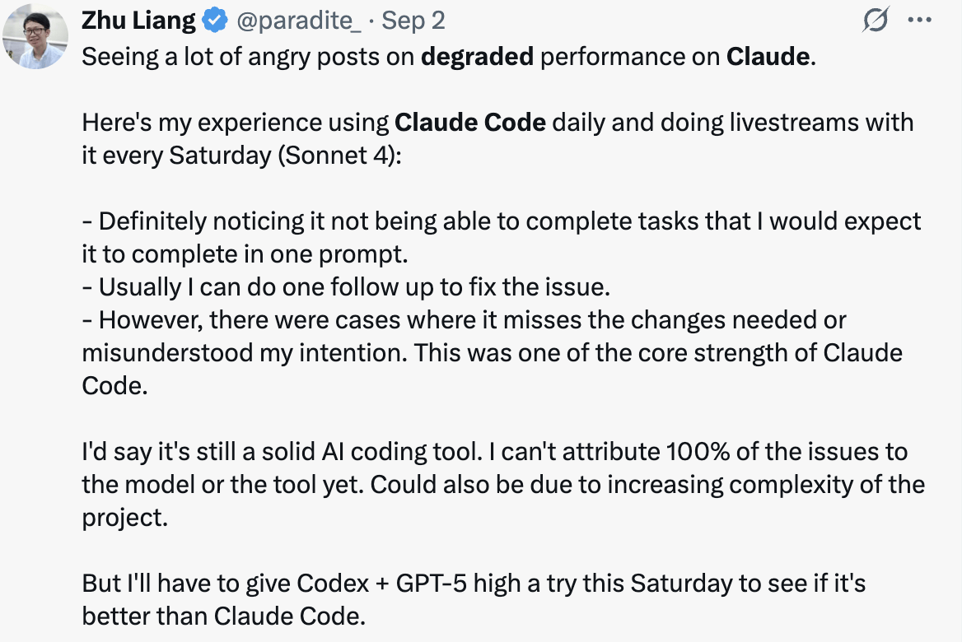Click the closing line "better than Claude Code."
Image resolution: width=962 pixels, height=642 pixels.
click(223, 615)
